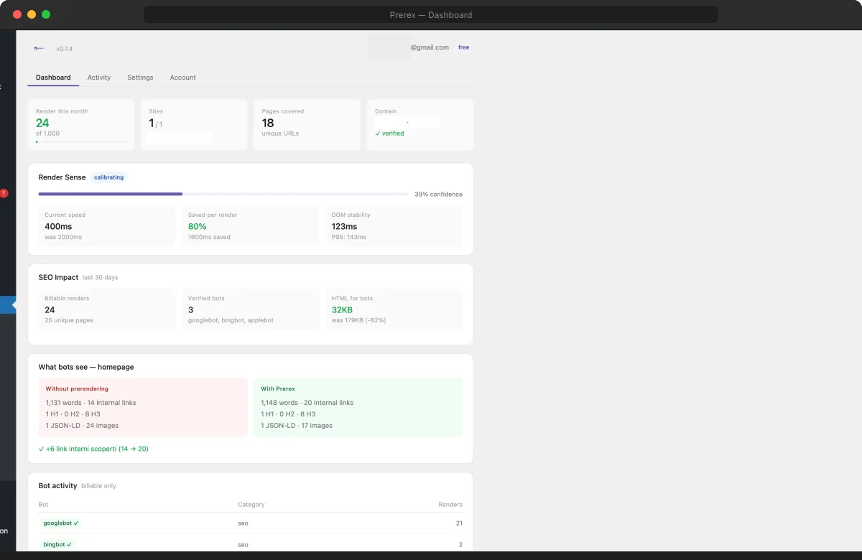Click the purple 'free' plan badge
Screen dimensions: 862x560
click(463, 47)
